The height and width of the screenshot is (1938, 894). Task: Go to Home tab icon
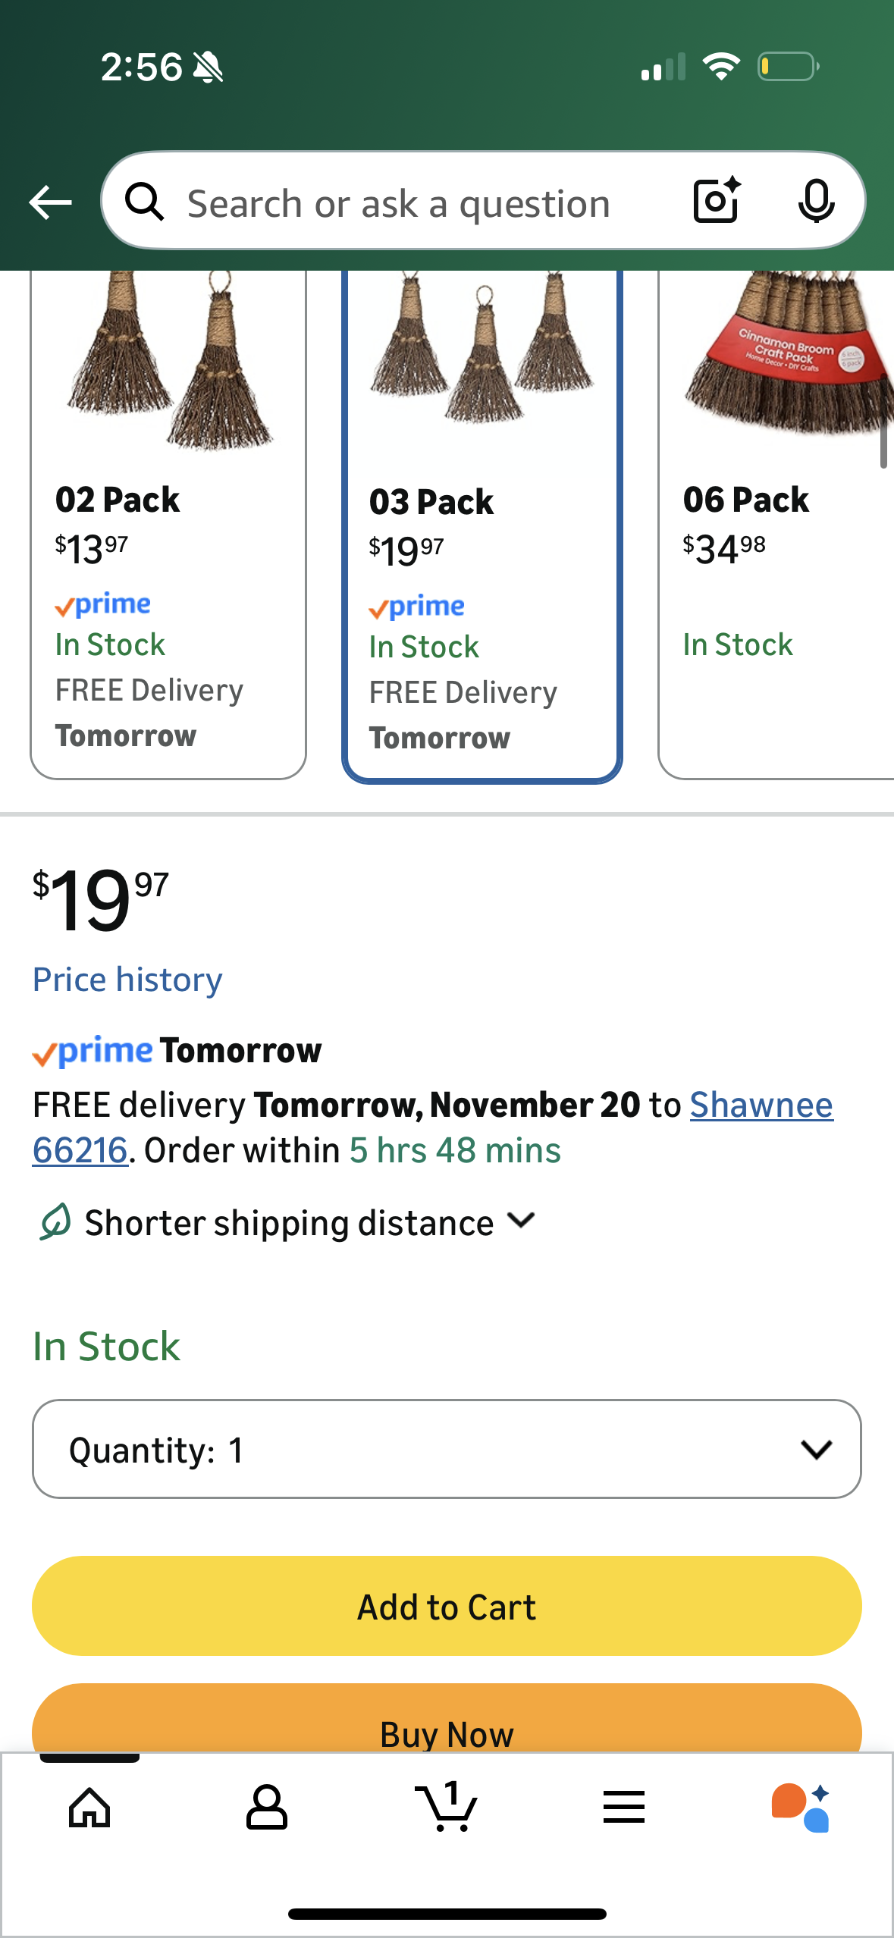pyautogui.click(x=89, y=1807)
